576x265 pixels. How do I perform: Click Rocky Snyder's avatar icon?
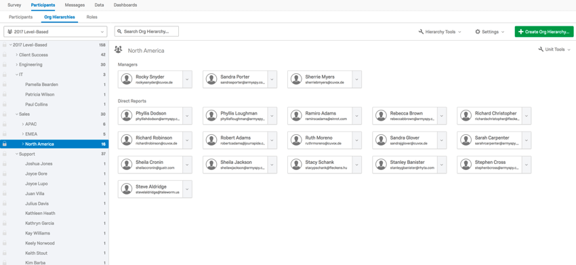coord(127,79)
